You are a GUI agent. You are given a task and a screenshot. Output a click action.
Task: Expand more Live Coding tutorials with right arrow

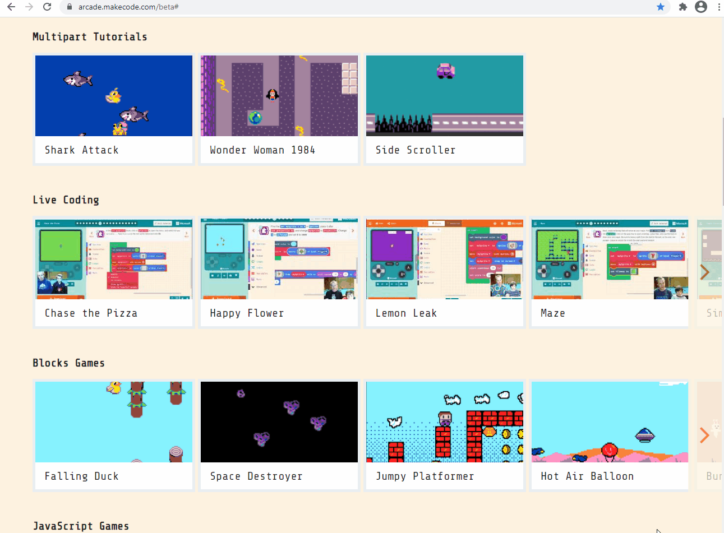coord(704,272)
